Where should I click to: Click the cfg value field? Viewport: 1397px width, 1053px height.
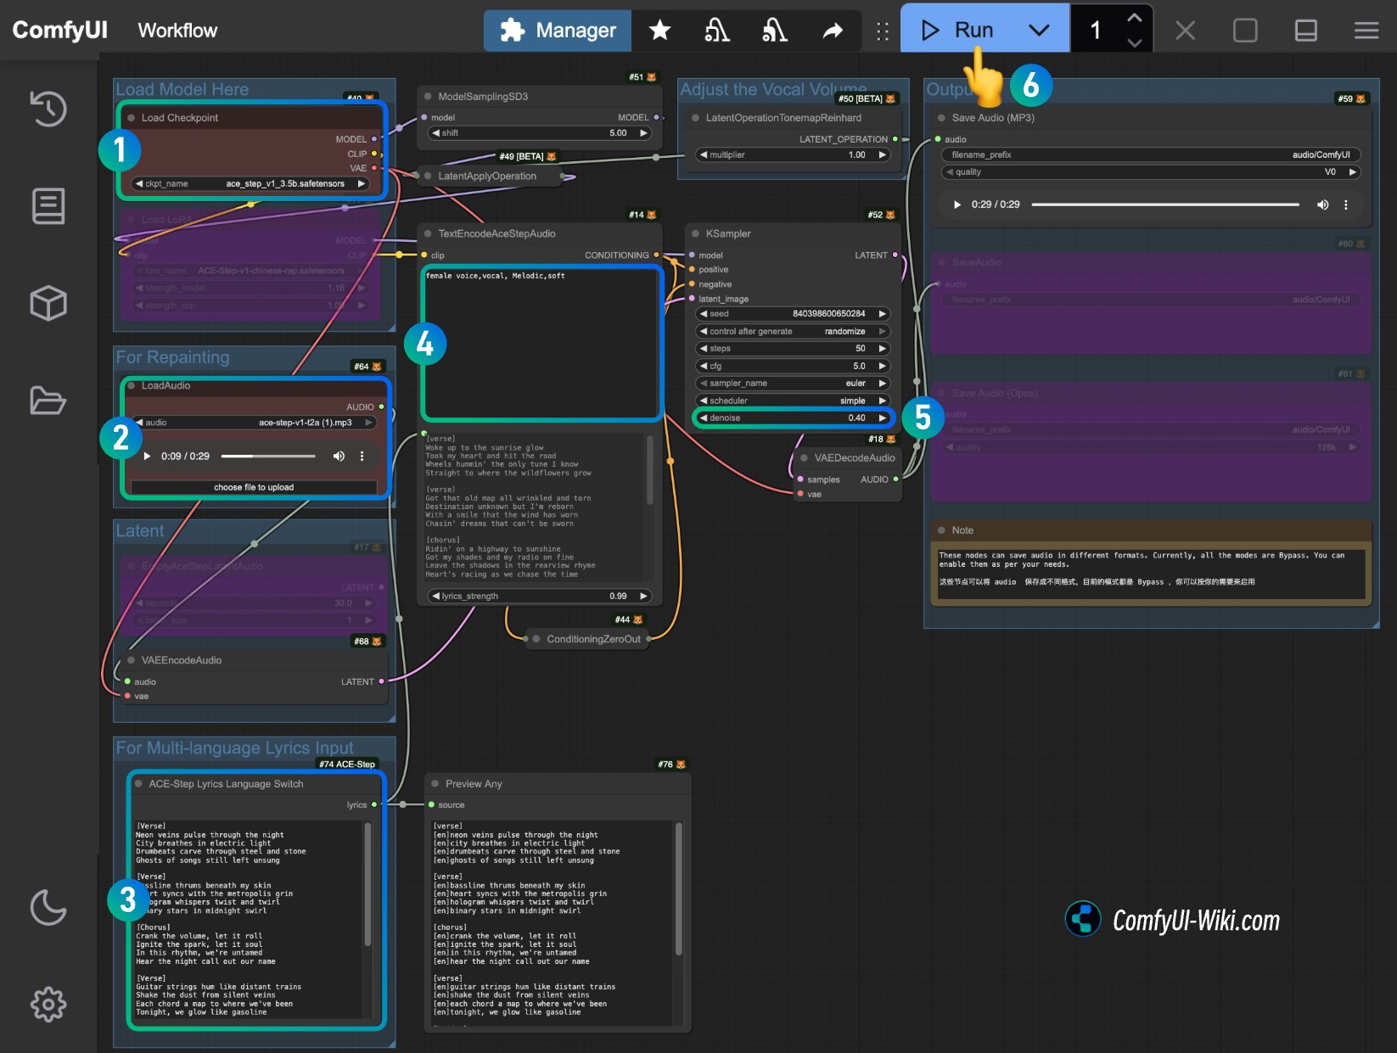(x=793, y=367)
